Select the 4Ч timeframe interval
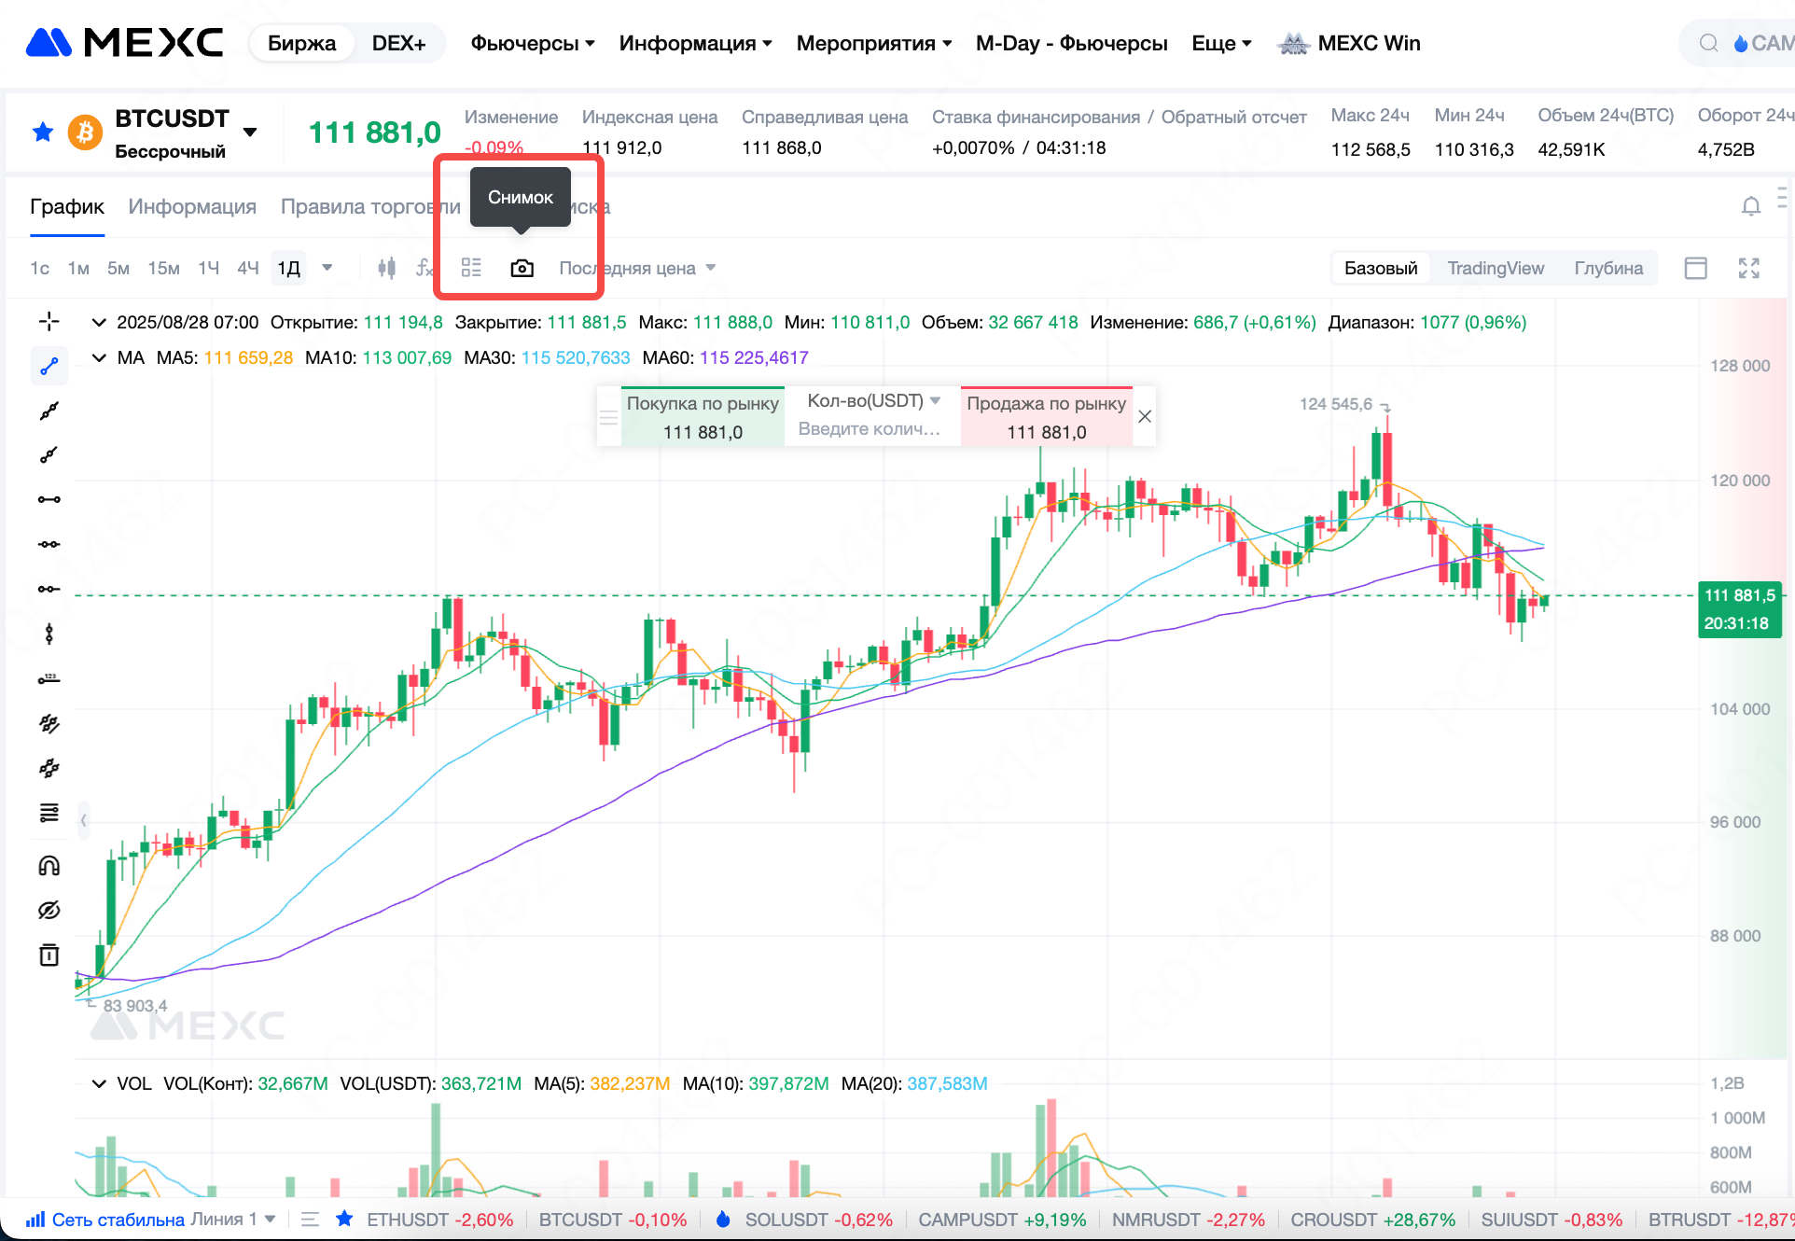The width and height of the screenshot is (1795, 1241). [247, 269]
